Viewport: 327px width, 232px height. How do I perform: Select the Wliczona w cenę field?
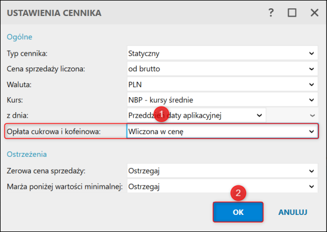point(222,131)
